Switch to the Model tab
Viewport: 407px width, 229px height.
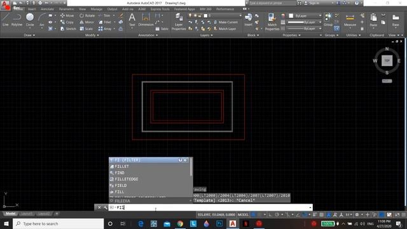pos(11,214)
